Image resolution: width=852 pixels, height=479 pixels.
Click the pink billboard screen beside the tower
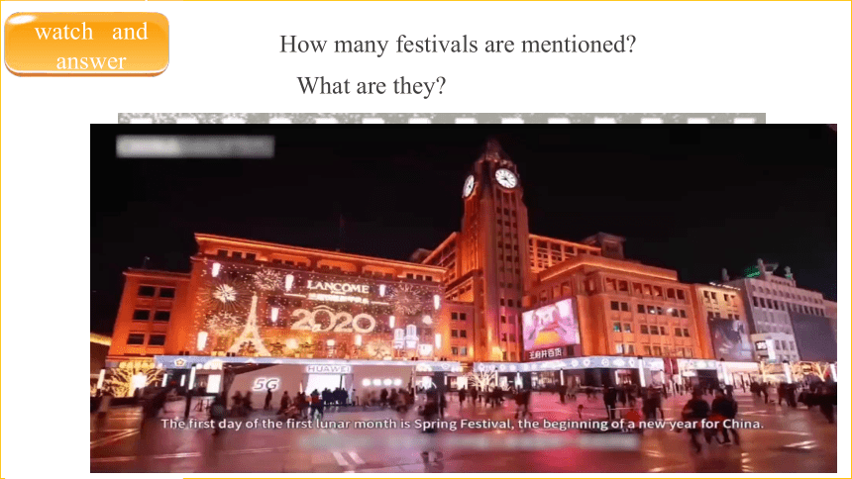click(551, 325)
